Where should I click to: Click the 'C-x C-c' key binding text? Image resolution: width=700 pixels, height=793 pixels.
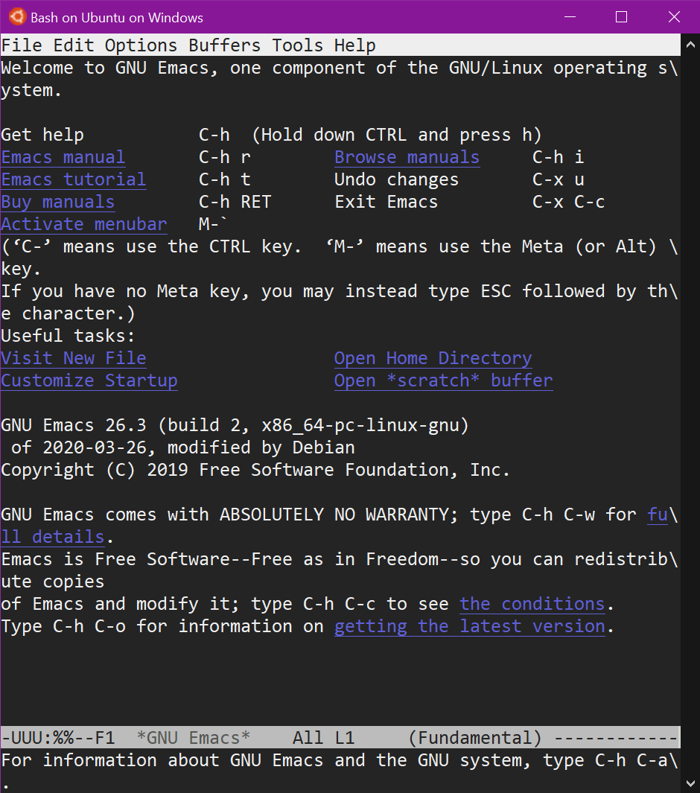pyautogui.click(x=568, y=202)
